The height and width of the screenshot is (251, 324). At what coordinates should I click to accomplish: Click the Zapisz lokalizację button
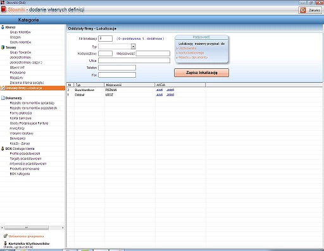(201, 73)
